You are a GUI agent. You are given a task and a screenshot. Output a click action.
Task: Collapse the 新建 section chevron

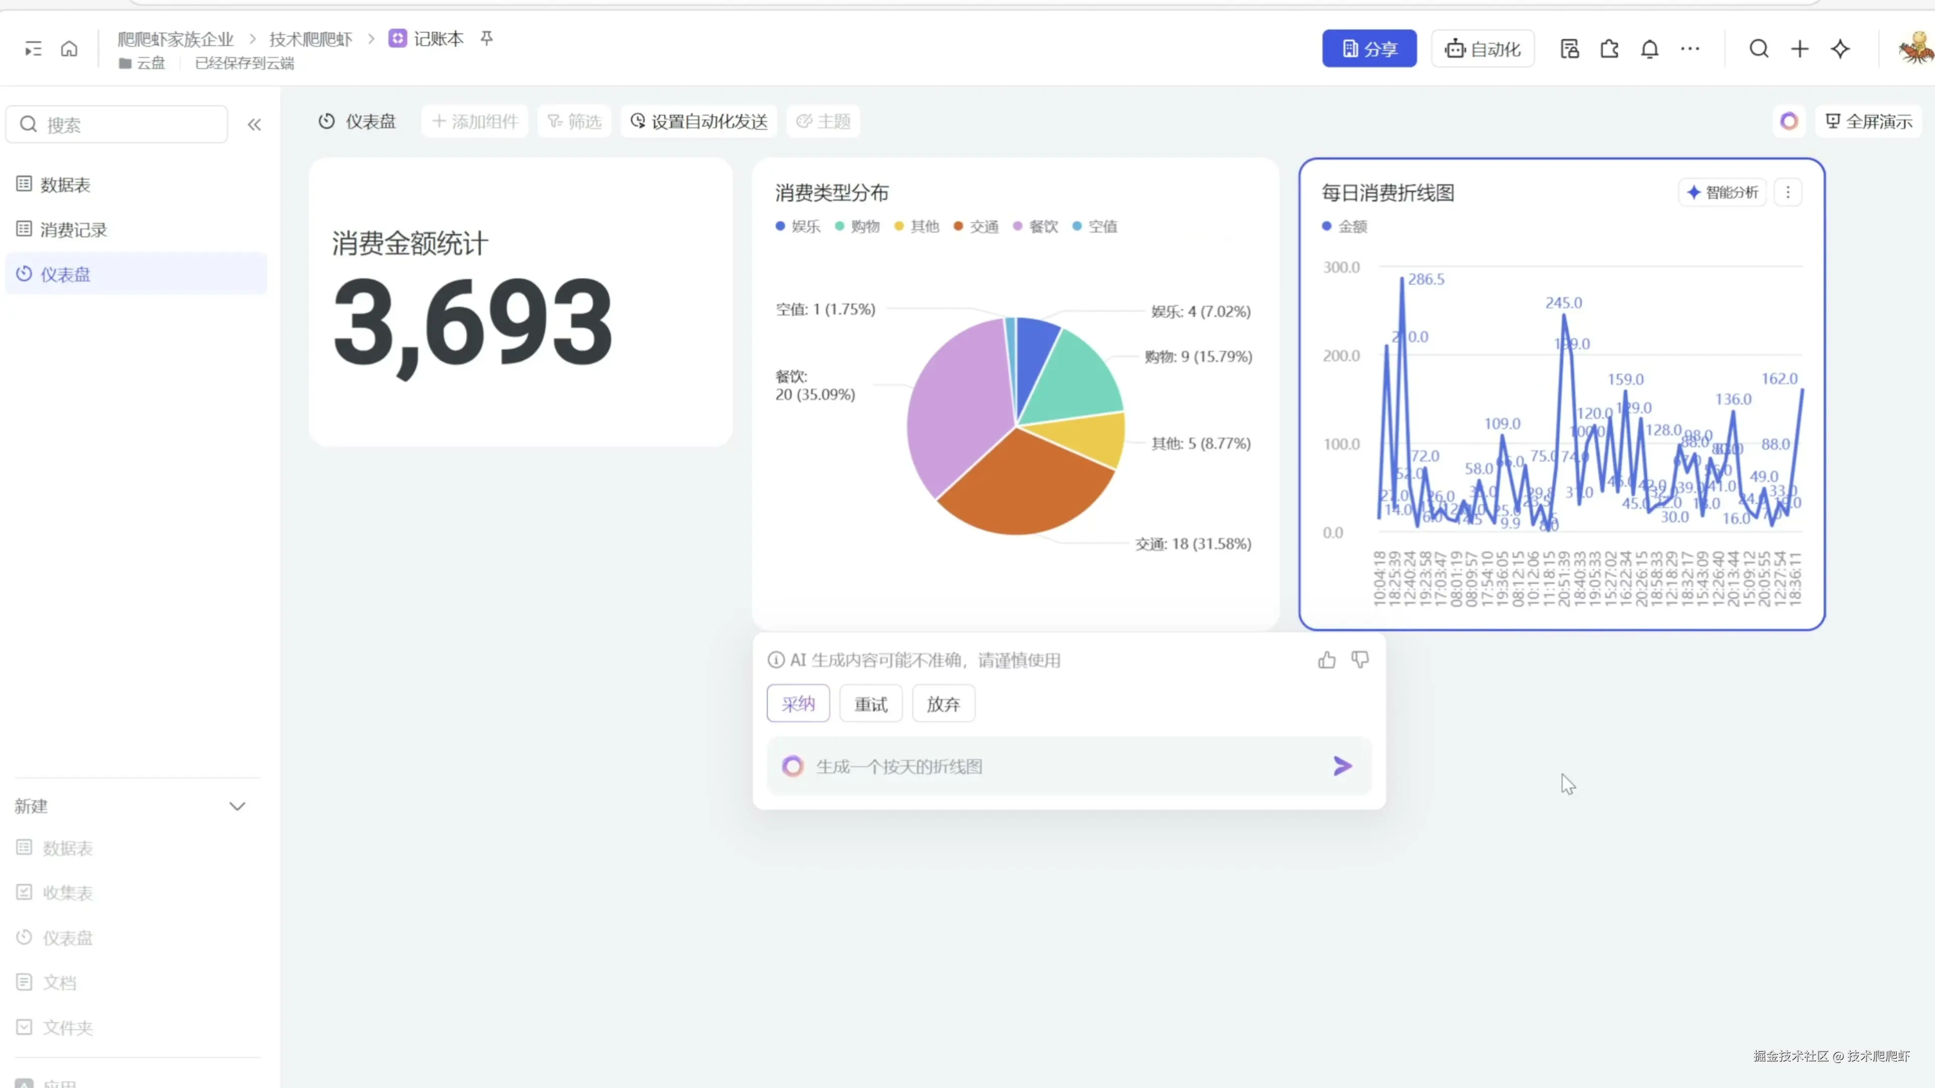pos(237,806)
